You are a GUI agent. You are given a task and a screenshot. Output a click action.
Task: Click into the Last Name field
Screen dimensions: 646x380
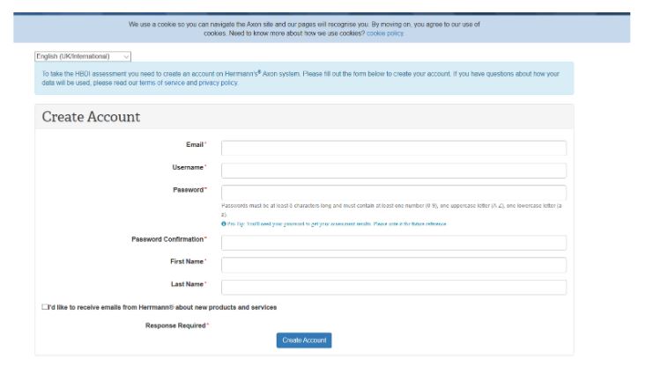[393, 287]
